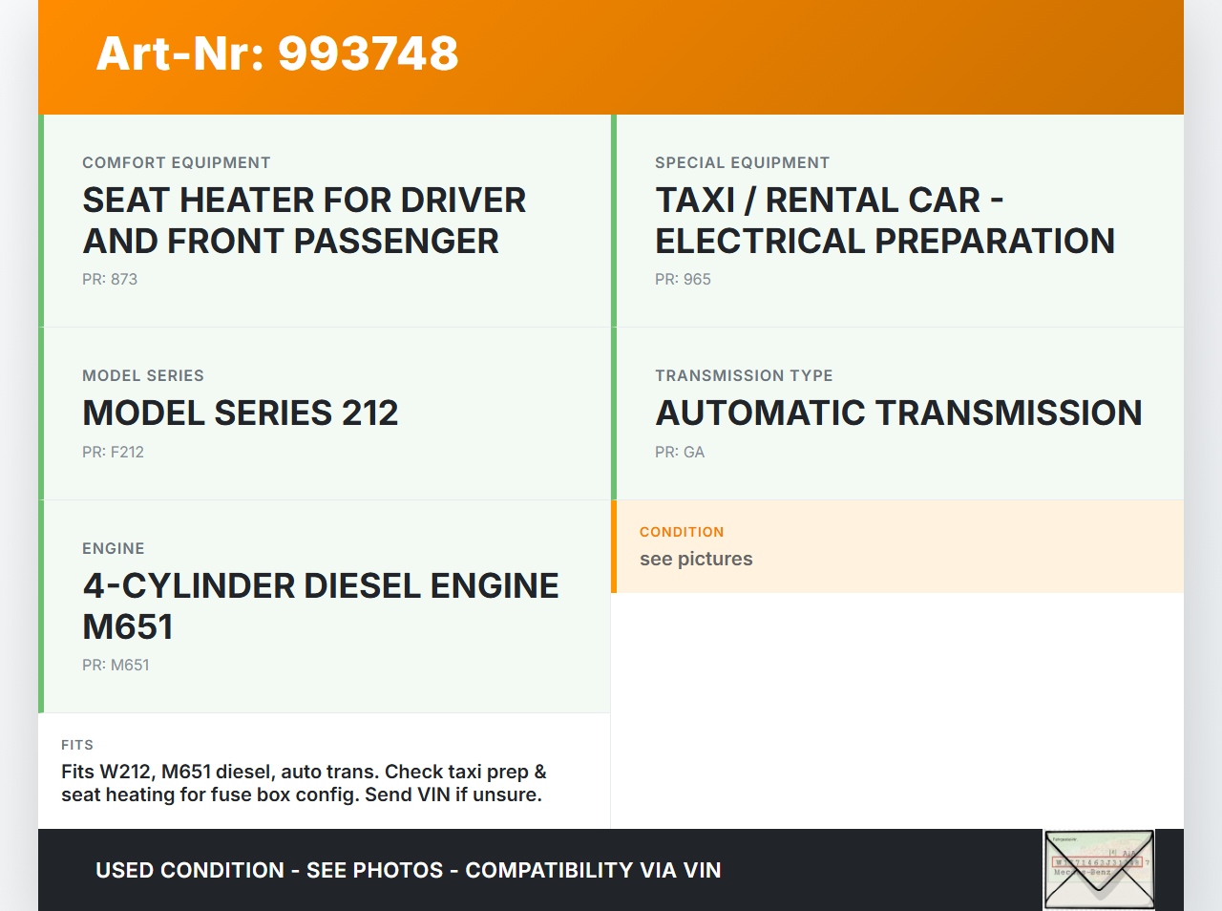Screen dimensions: 1222x911
Task: Click the PR: 873 code
Action: point(110,280)
